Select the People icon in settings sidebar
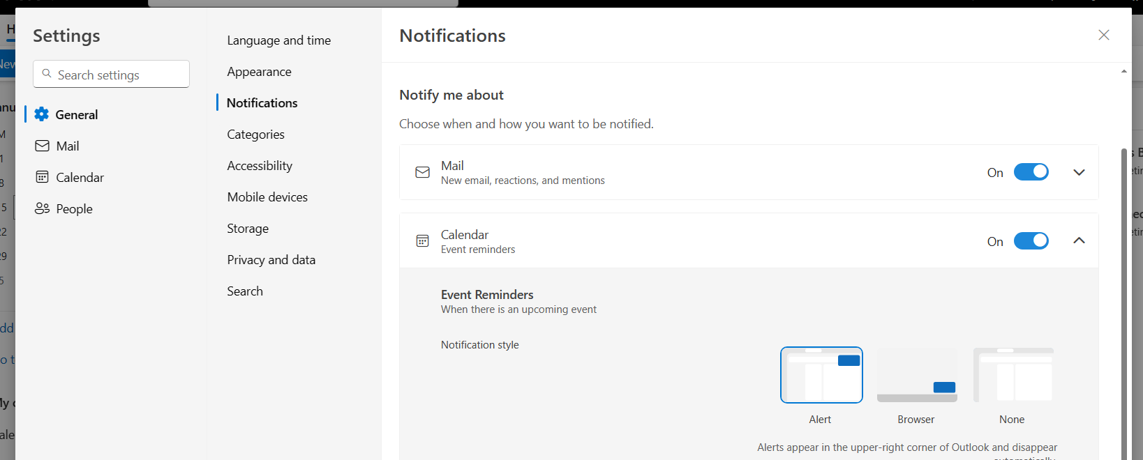Screen dimensions: 1143x460 [x=43, y=208]
